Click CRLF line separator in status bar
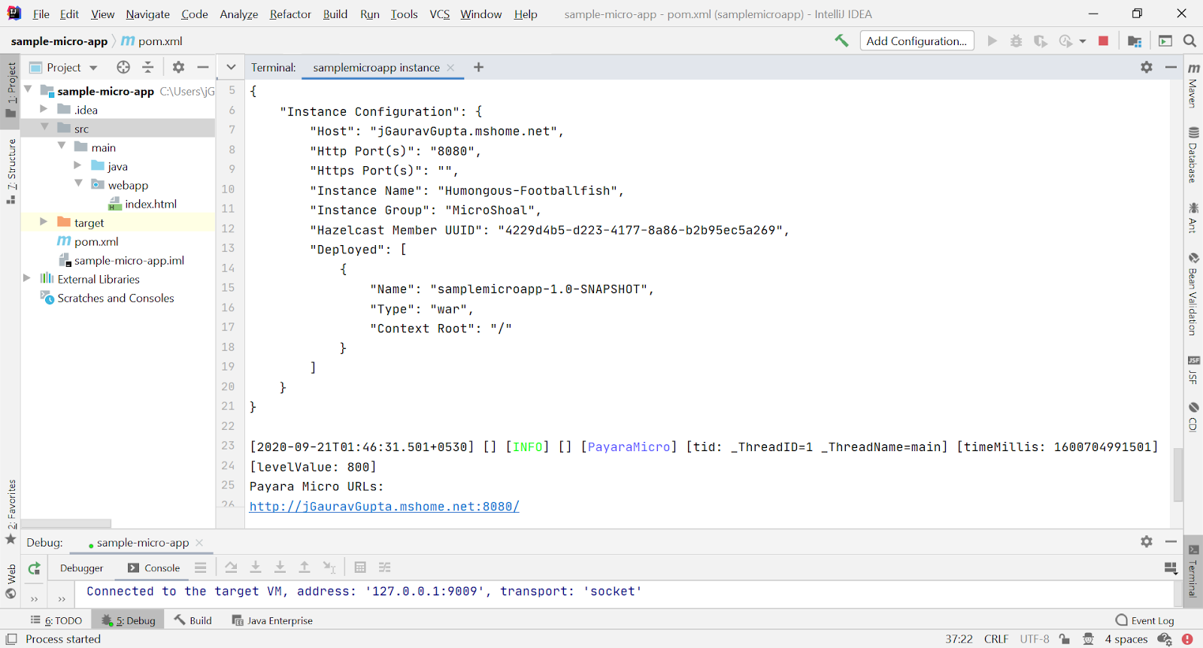1203x648 pixels. pyautogui.click(x=996, y=639)
